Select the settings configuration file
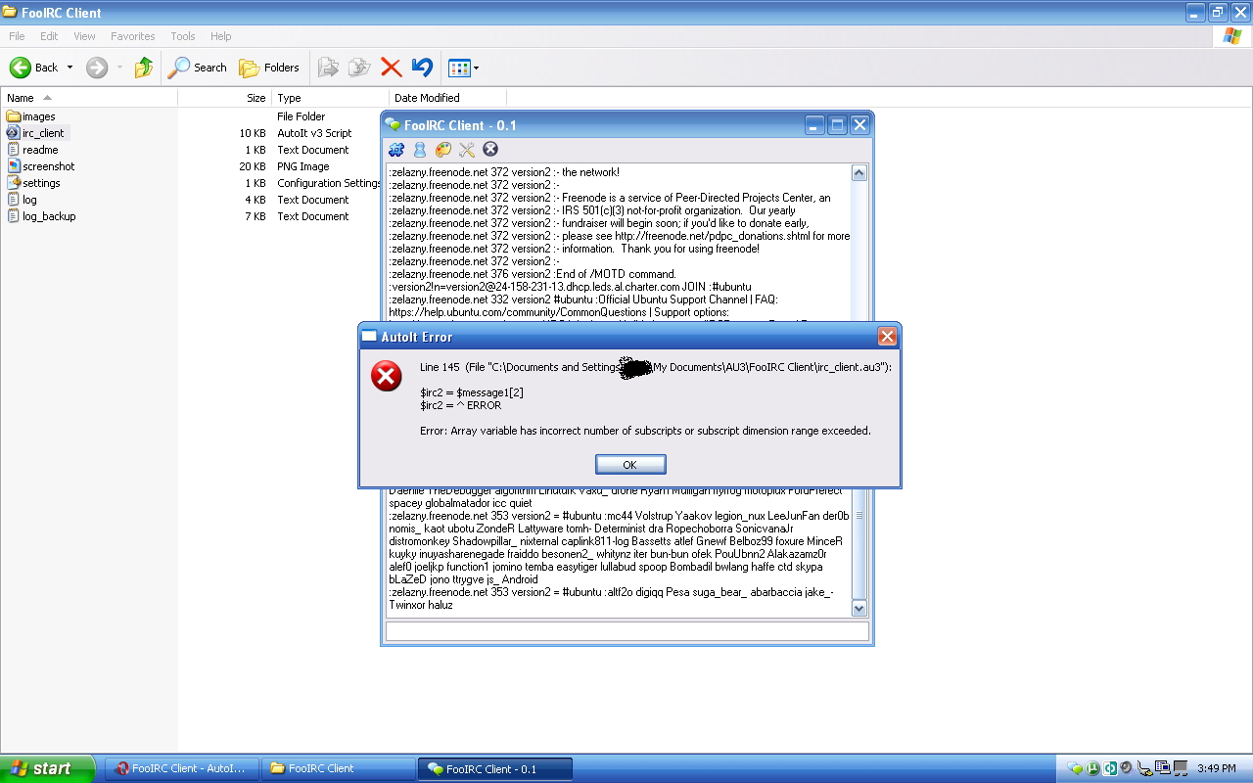 [33, 183]
